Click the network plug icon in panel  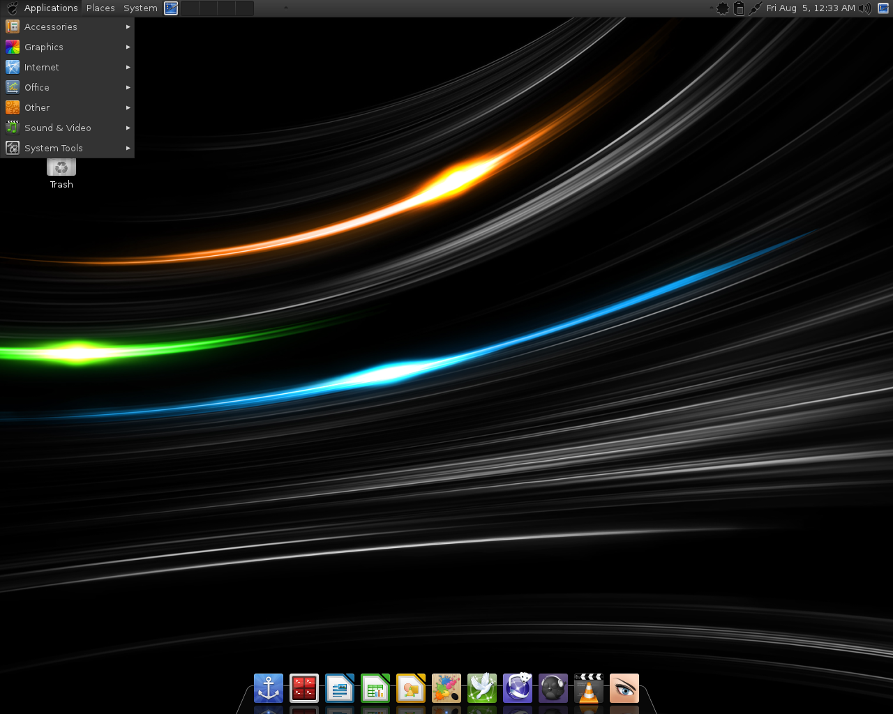tap(756, 8)
